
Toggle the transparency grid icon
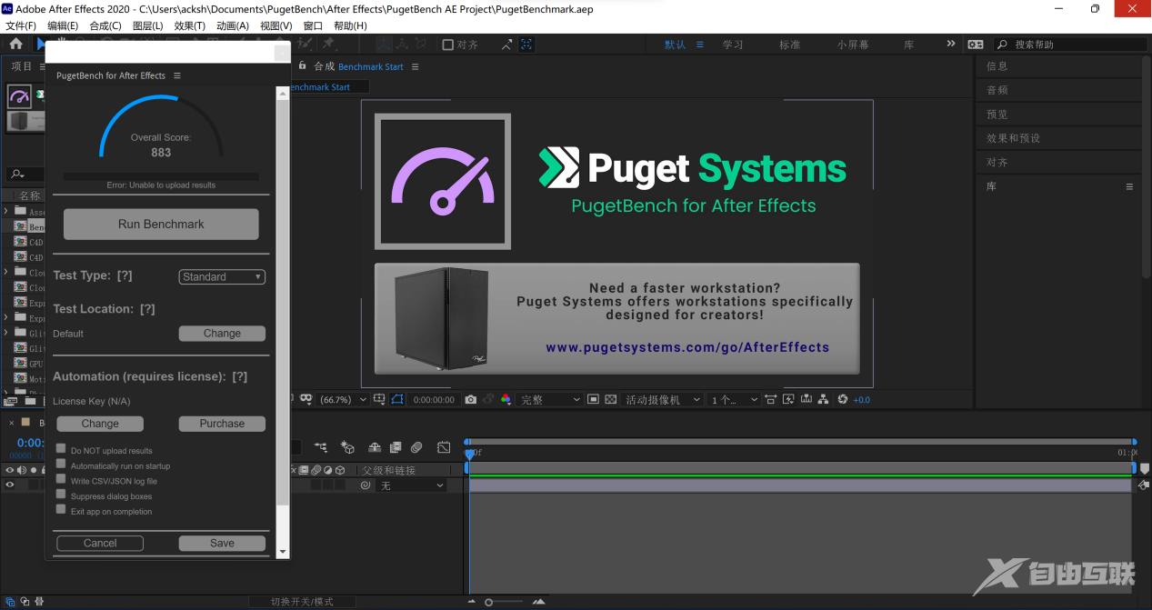point(610,399)
